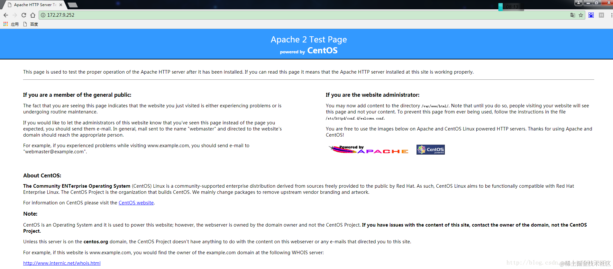
Task: Click the Note: heading
Action: (x=30, y=214)
